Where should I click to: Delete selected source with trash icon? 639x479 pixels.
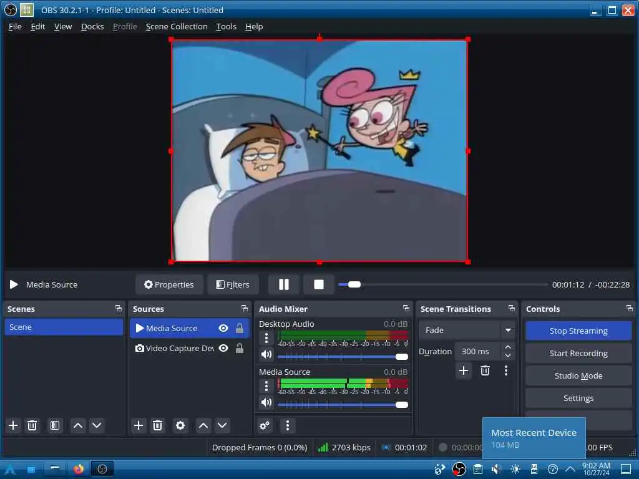pyautogui.click(x=157, y=425)
